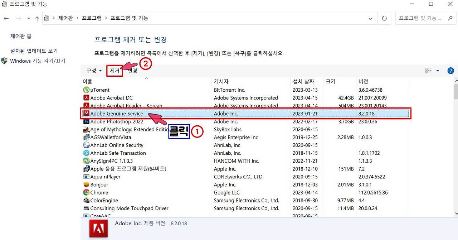The width and height of the screenshot is (458, 240).
Task: Click the Chrome icon in the program list
Action: pyautogui.click(x=86, y=192)
